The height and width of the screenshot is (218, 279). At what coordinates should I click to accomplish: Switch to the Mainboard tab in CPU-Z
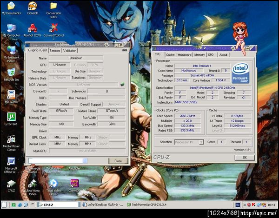coord(184,55)
